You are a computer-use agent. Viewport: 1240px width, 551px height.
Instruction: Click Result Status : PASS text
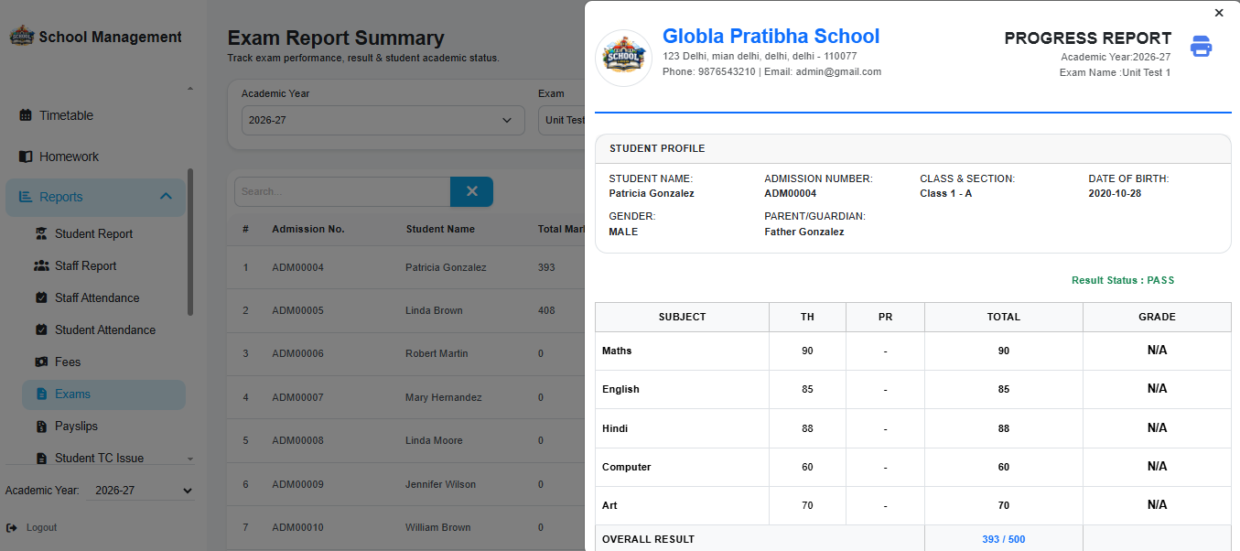1123,280
